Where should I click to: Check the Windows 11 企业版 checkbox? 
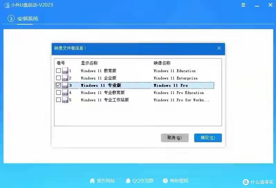coord(58,78)
